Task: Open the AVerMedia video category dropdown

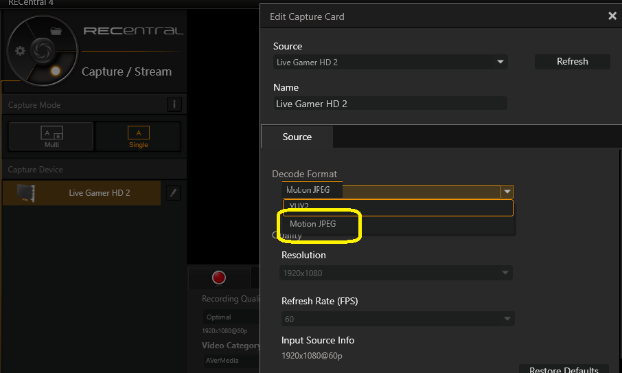Action: tap(231, 361)
